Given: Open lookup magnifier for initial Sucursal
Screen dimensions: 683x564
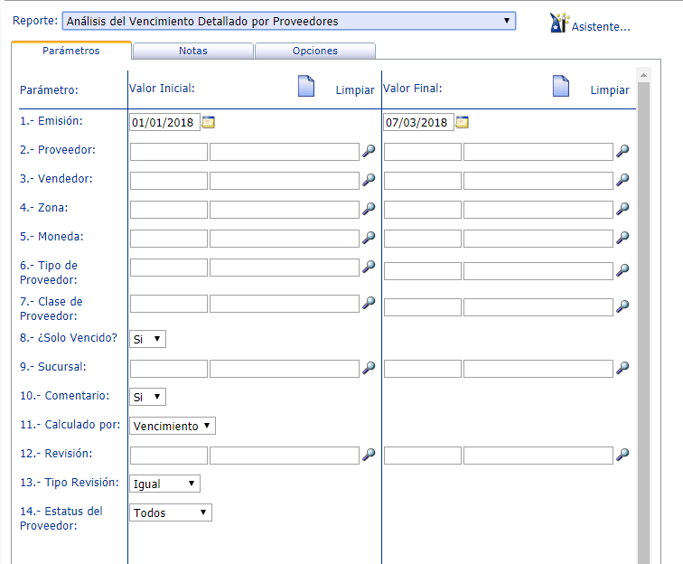Looking at the screenshot, I should pos(369,369).
